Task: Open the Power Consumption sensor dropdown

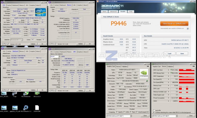Action: tap(168, 98)
